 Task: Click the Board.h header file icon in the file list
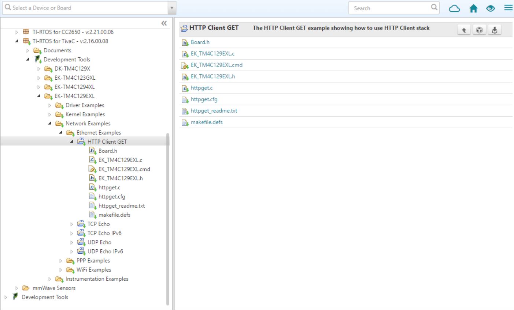coord(185,43)
